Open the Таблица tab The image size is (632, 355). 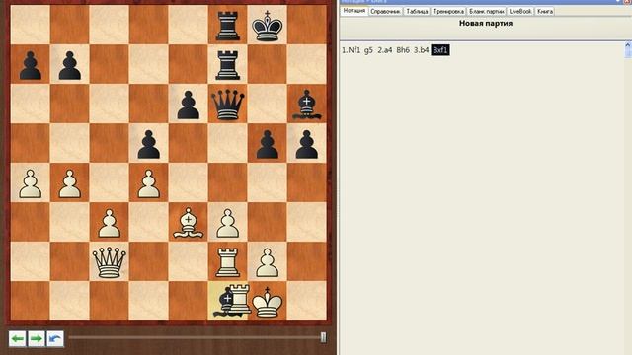[417, 11]
